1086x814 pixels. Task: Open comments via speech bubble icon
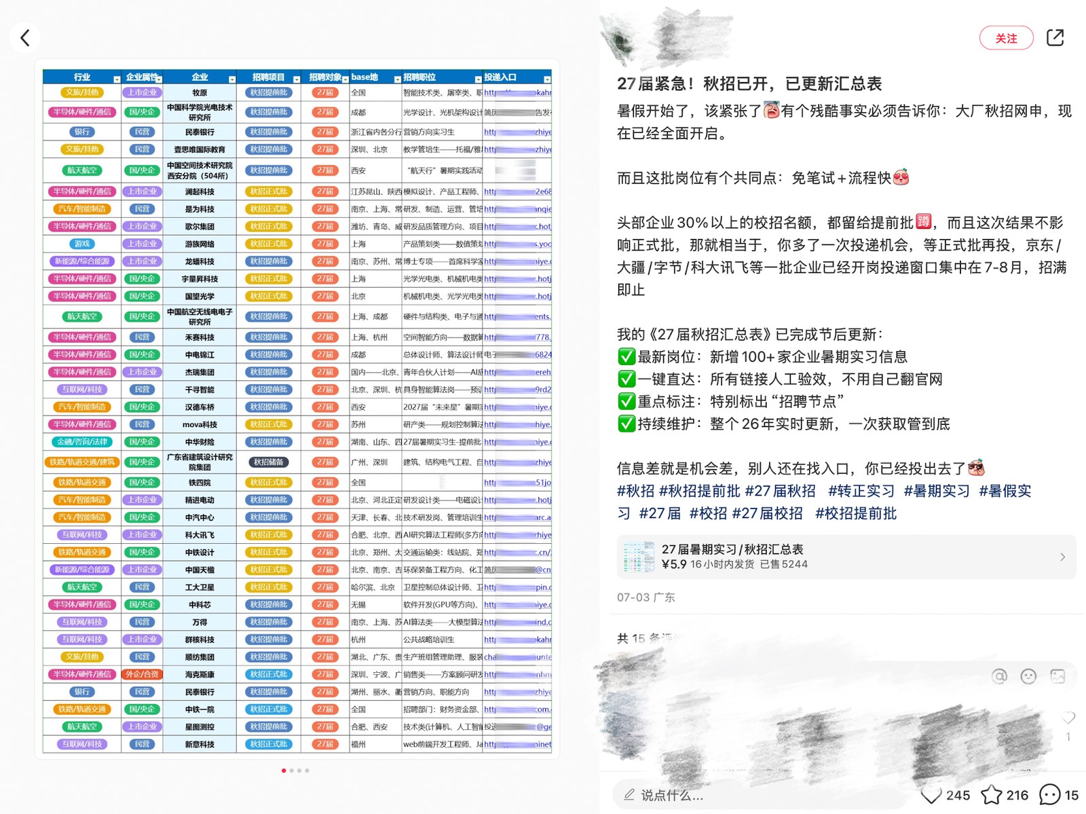(x=1050, y=794)
